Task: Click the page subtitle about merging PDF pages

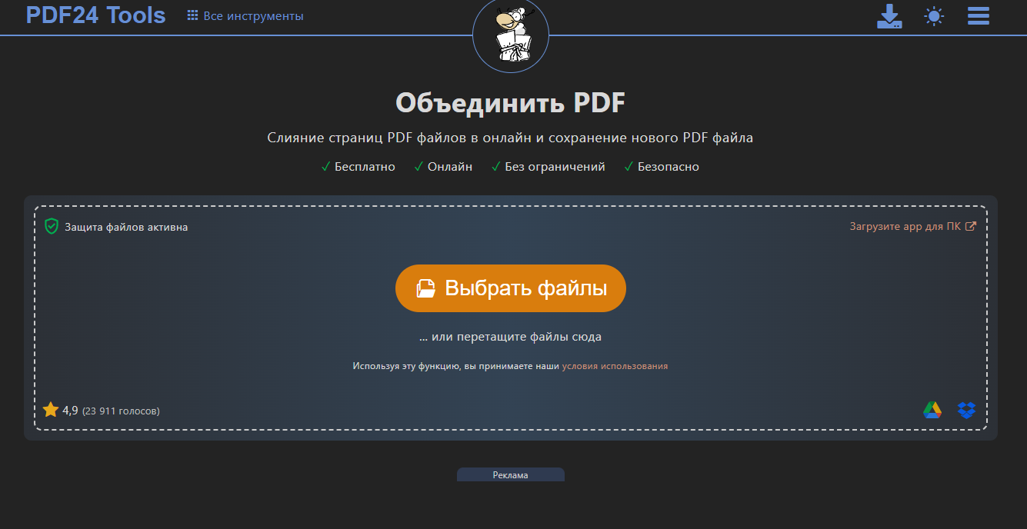Action: [x=511, y=138]
